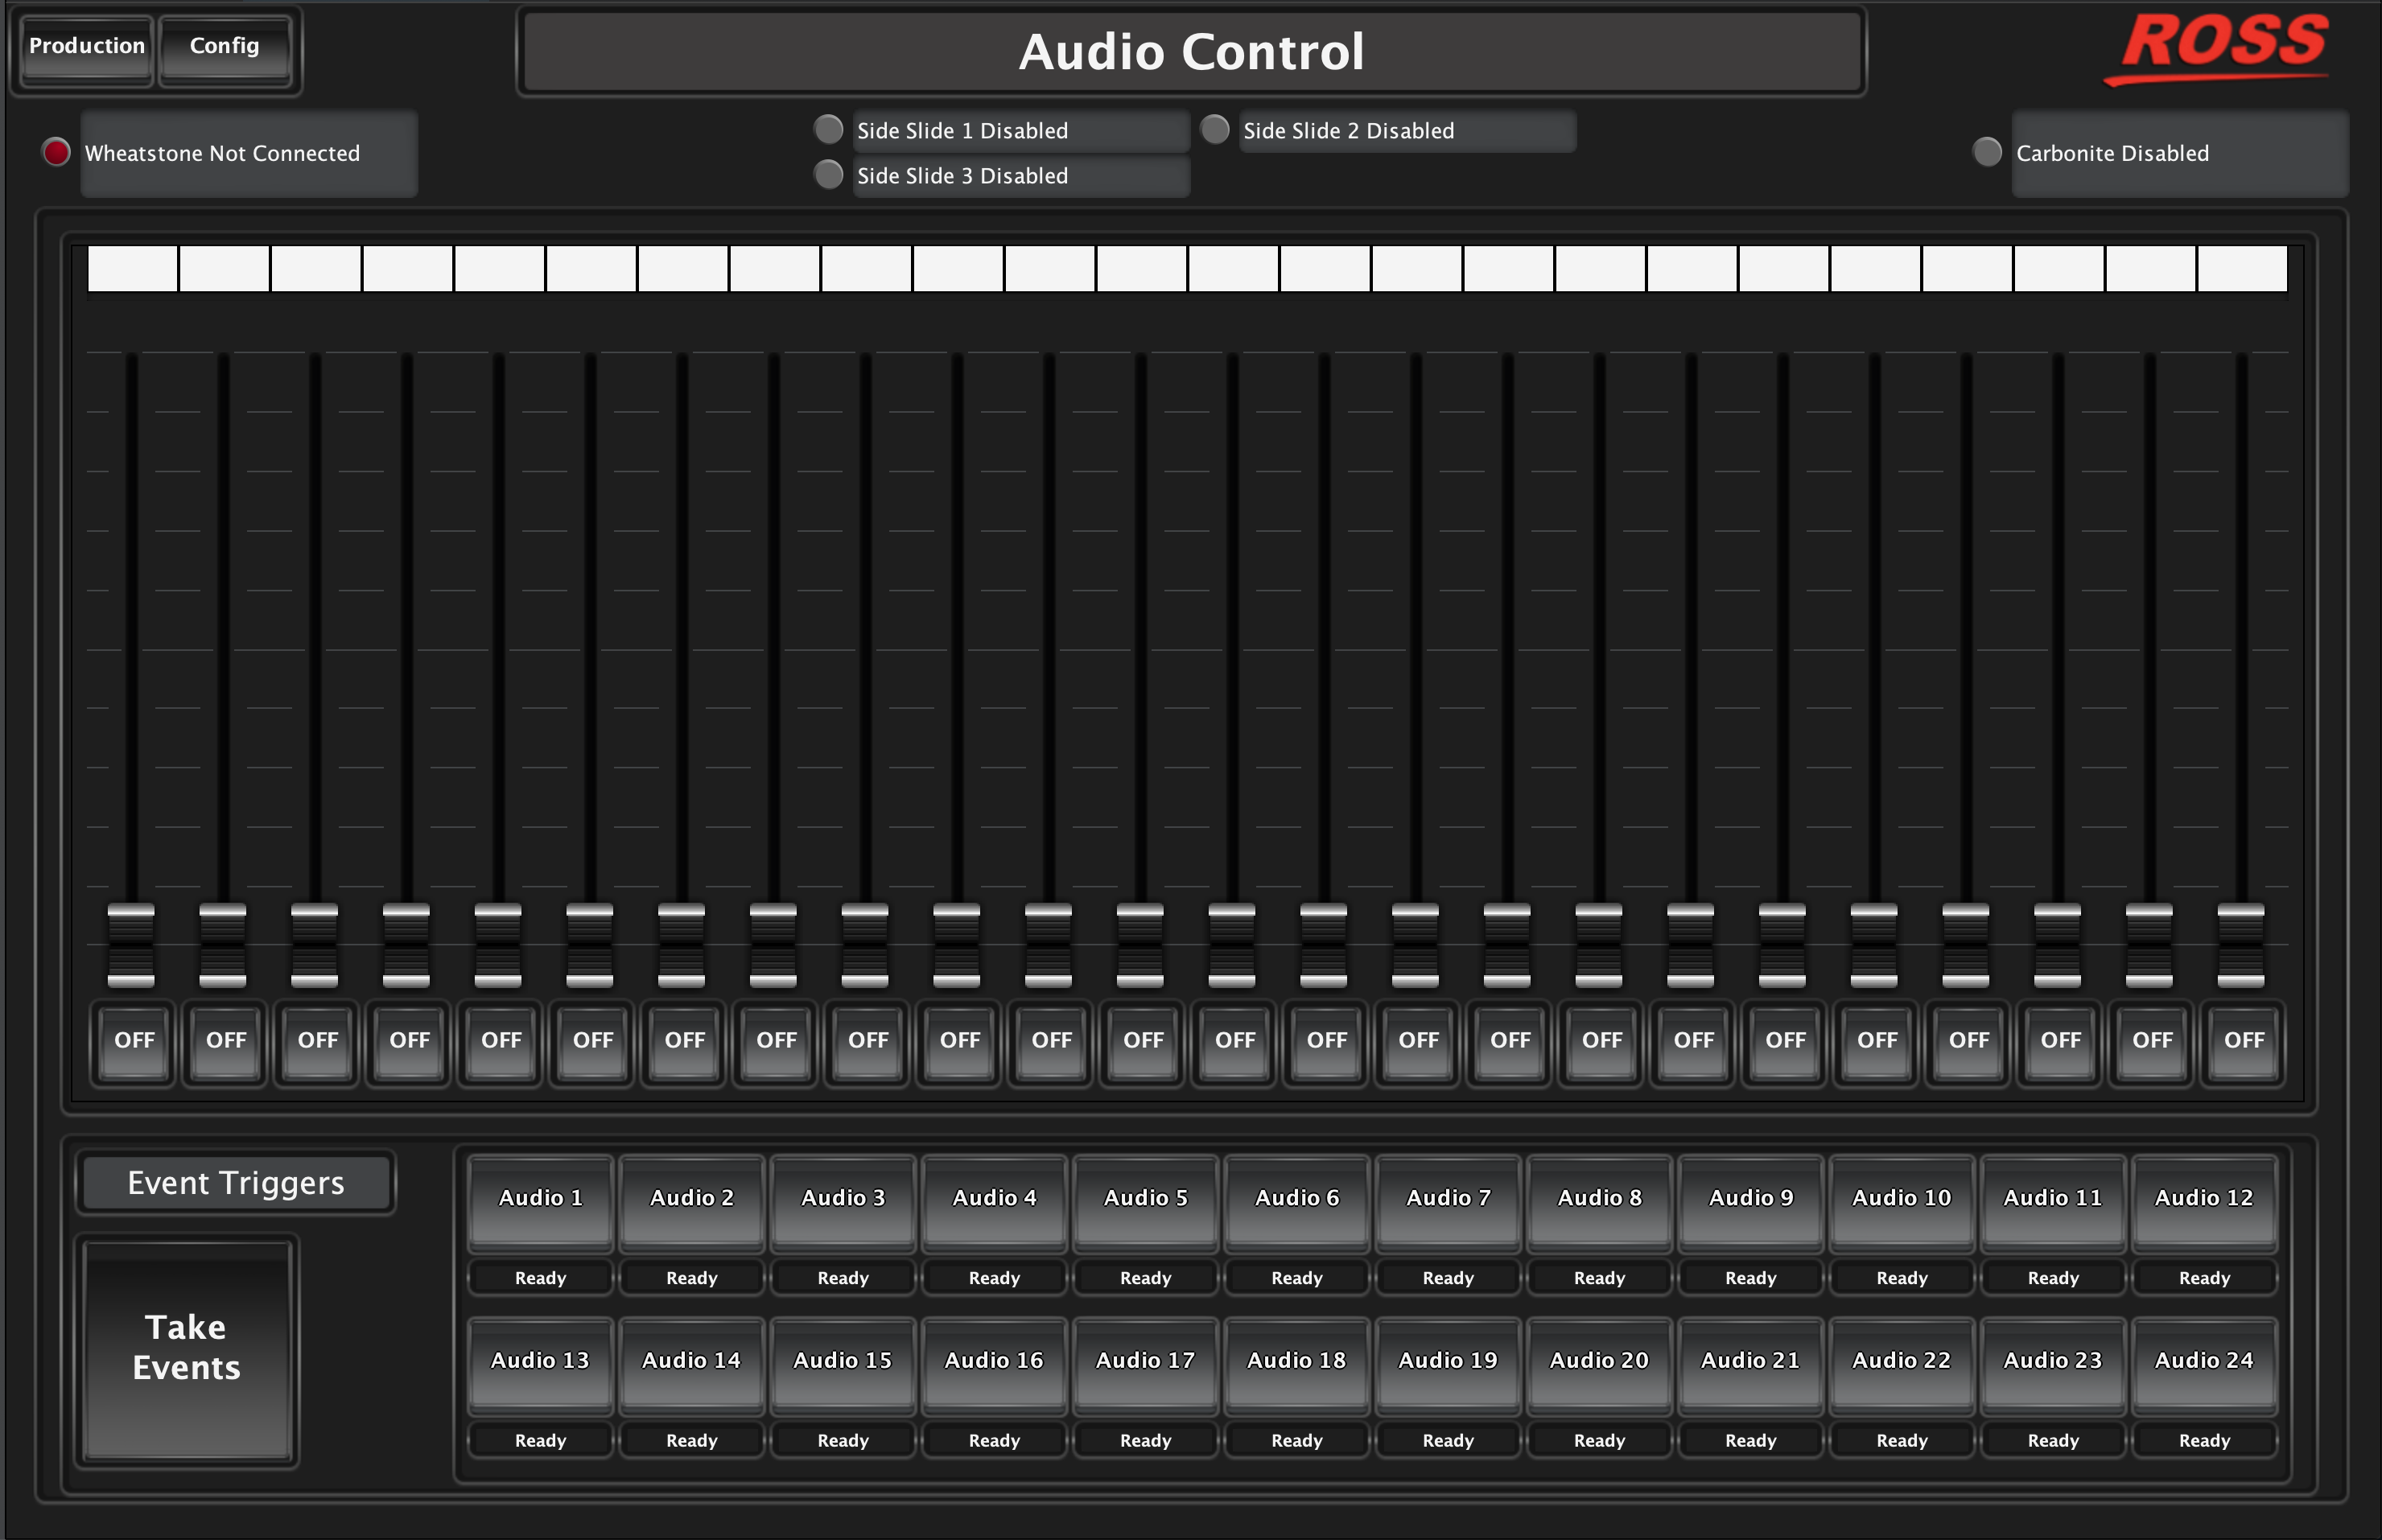Image resolution: width=2382 pixels, height=1540 pixels.
Task: Click the red Wheatstone connection status indicator
Action: point(56,152)
